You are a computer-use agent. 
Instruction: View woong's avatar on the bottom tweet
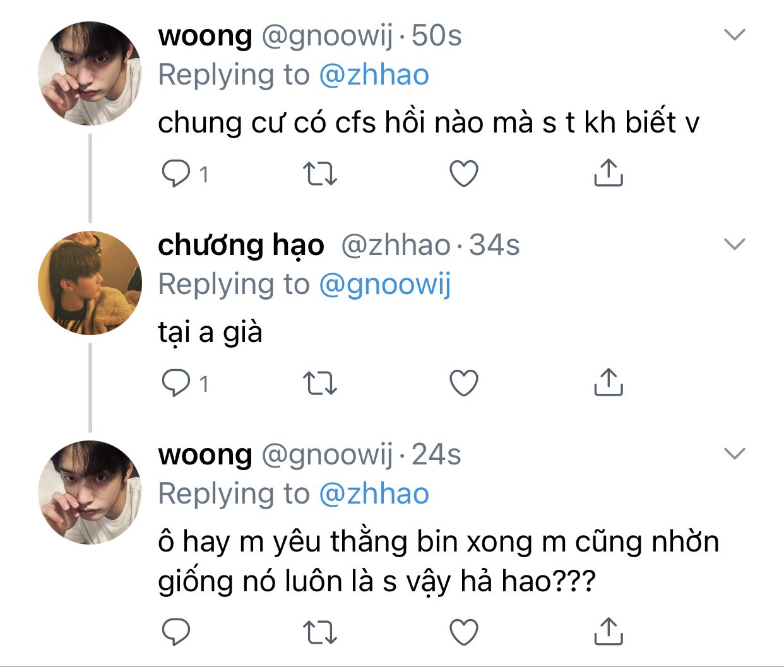[x=90, y=492]
